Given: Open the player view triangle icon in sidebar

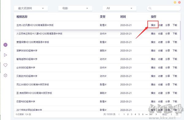Looking at the screenshot, I should pyautogui.click(x=6, y=55).
